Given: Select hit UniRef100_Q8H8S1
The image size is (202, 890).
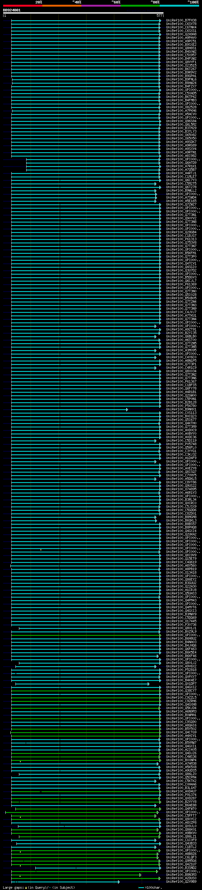Looking at the screenshot, I should (x=181, y=48).
